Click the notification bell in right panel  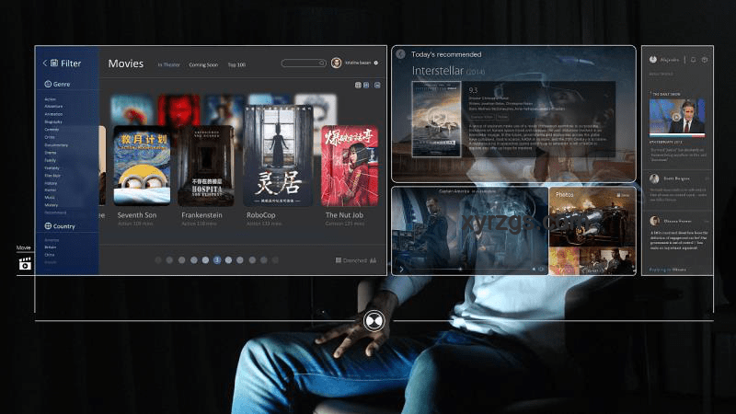[694, 60]
